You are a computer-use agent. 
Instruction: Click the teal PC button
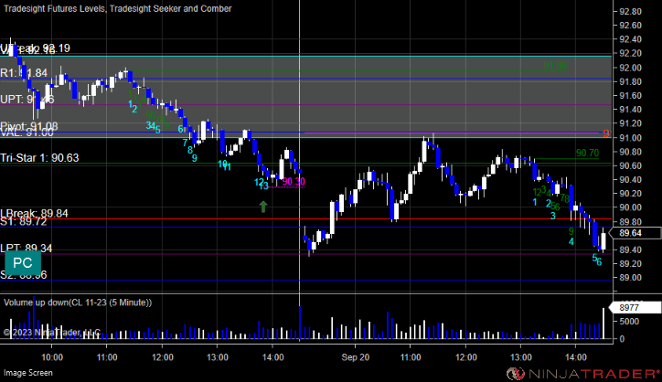click(x=23, y=263)
